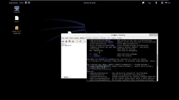This screenshot has height=100, width=179.
Task: Click '--print-foreign-architectures' in terminal
Action: tap(101, 45)
